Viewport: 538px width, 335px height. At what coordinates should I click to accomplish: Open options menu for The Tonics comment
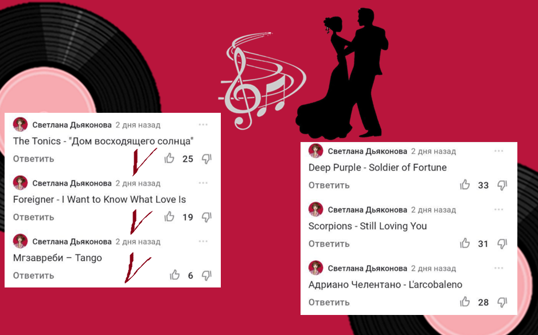pos(203,125)
